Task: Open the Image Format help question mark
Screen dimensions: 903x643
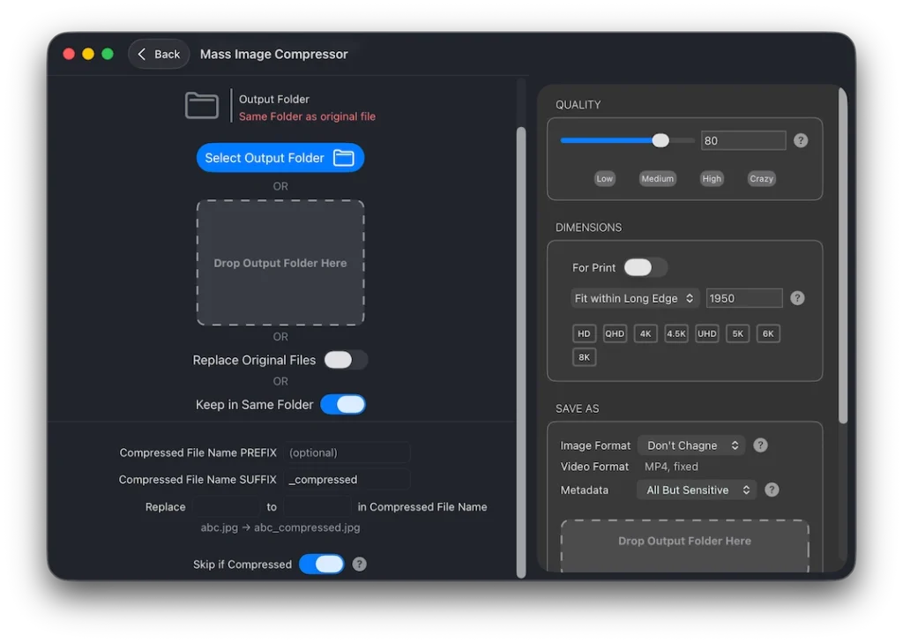Action: (759, 445)
